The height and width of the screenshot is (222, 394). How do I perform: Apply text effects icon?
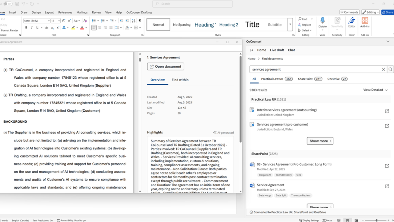[64, 28]
